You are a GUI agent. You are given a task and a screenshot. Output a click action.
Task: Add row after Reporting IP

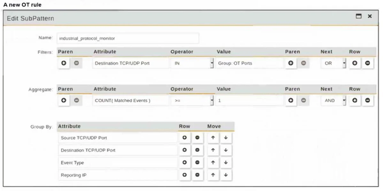pos(185,175)
